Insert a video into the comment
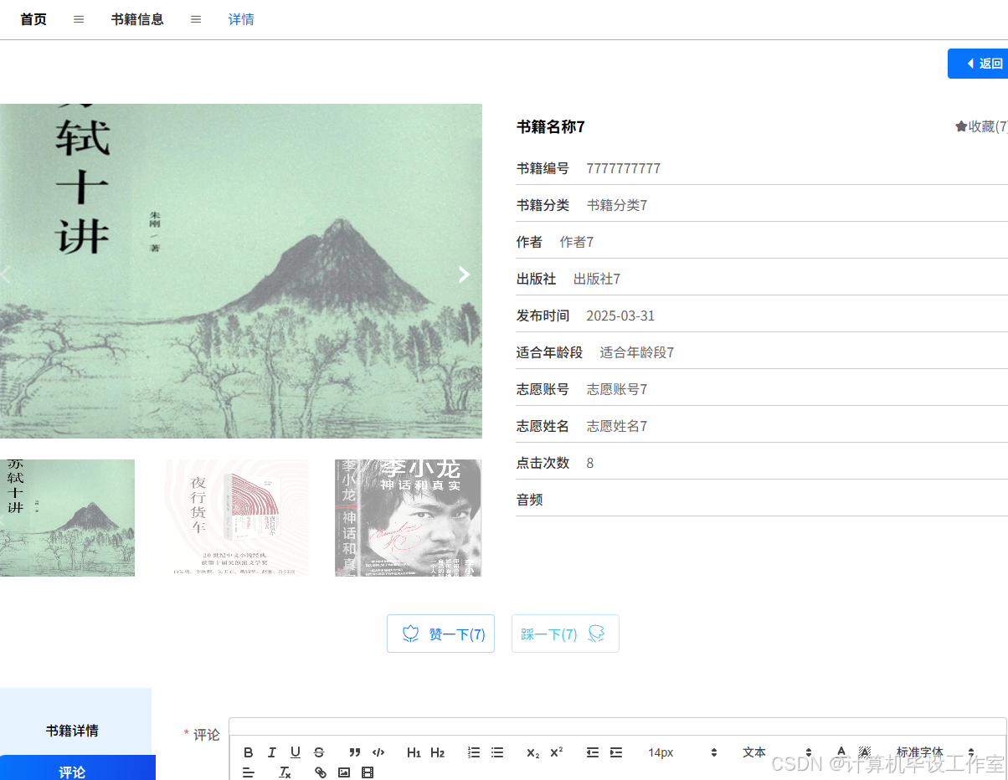The height and width of the screenshot is (780, 1008). pos(368,772)
